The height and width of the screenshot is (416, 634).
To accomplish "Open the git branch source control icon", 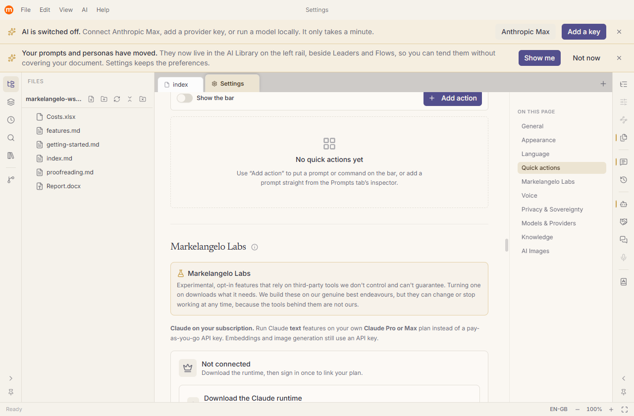I will pyautogui.click(x=11, y=180).
